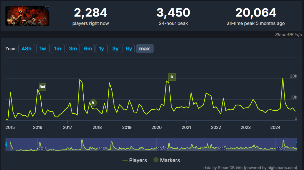Click the B marker on chart

point(172,77)
